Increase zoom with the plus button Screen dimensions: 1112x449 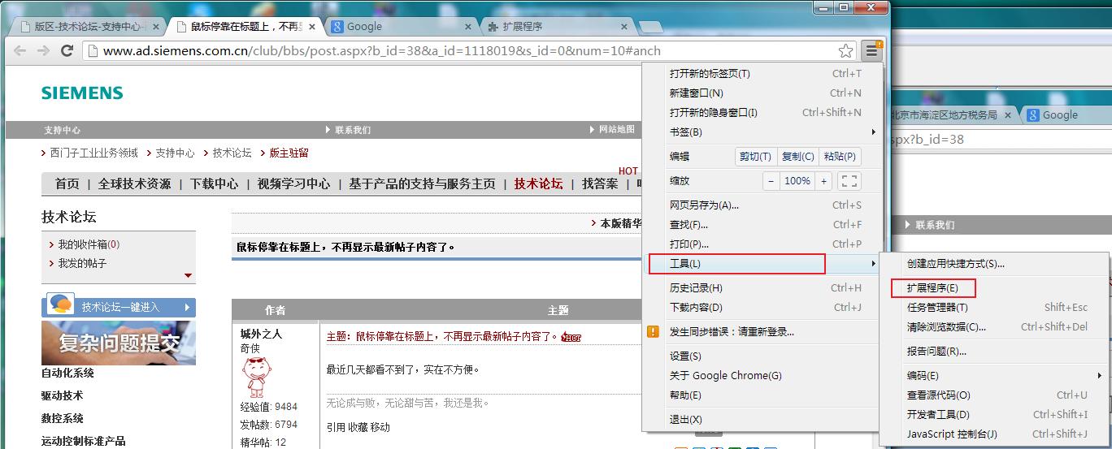(823, 181)
